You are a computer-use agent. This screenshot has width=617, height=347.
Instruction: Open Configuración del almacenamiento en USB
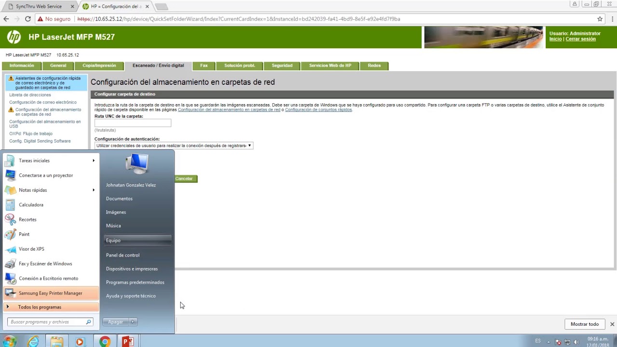(45, 124)
